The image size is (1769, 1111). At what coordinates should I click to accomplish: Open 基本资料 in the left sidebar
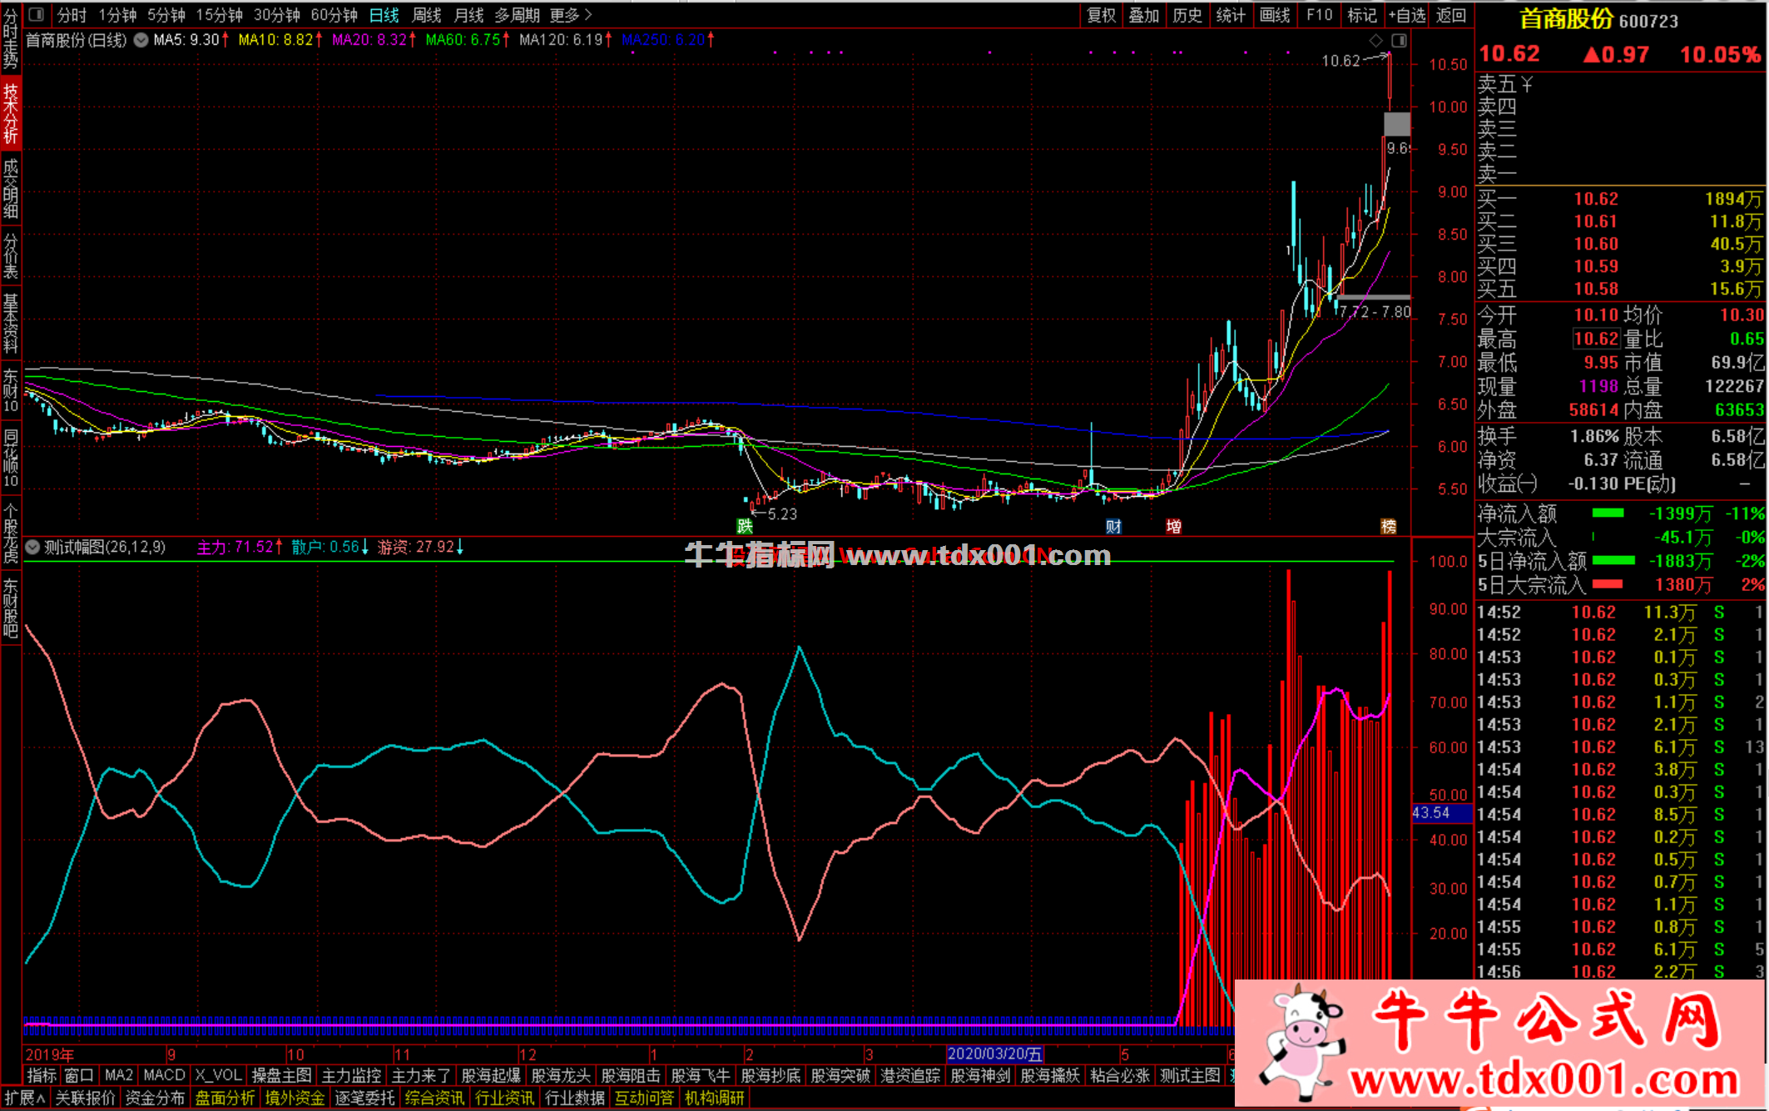coord(10,325)
